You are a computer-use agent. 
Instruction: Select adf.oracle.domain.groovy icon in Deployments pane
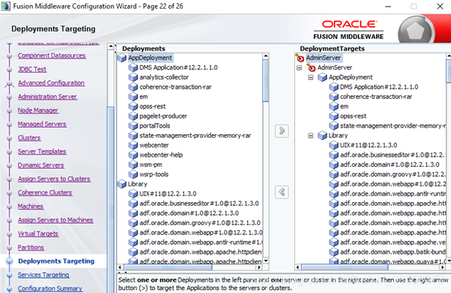(133, 223)
